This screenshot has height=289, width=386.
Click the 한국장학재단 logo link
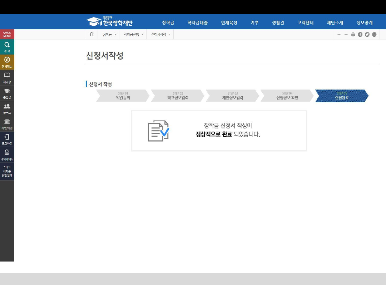click(x=109, y=22)
